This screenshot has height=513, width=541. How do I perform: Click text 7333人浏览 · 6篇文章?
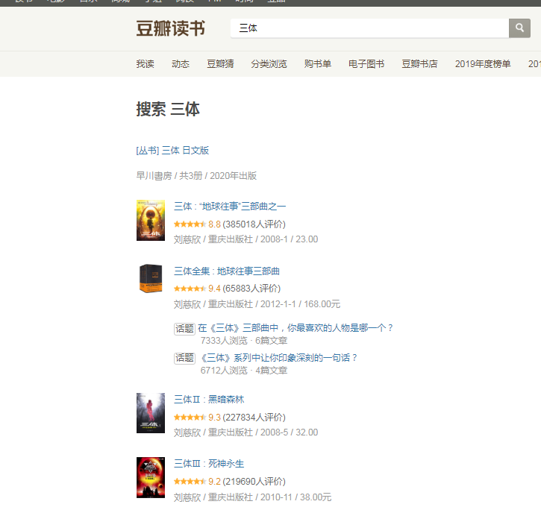(243, 341)
